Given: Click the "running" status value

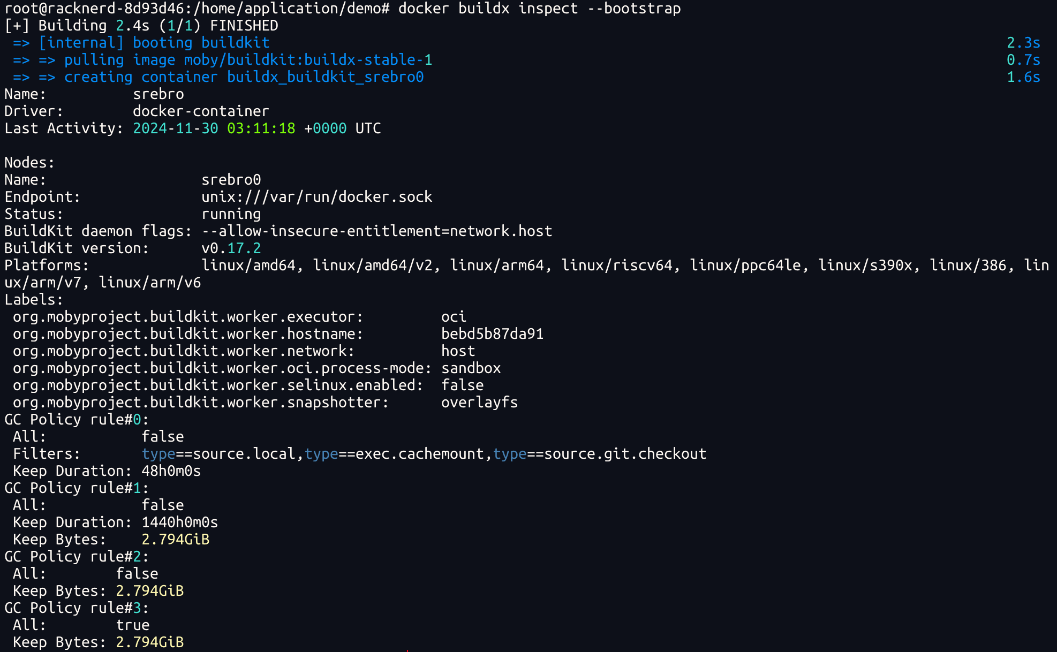Looking at the screenshot, I should point(231,214).
